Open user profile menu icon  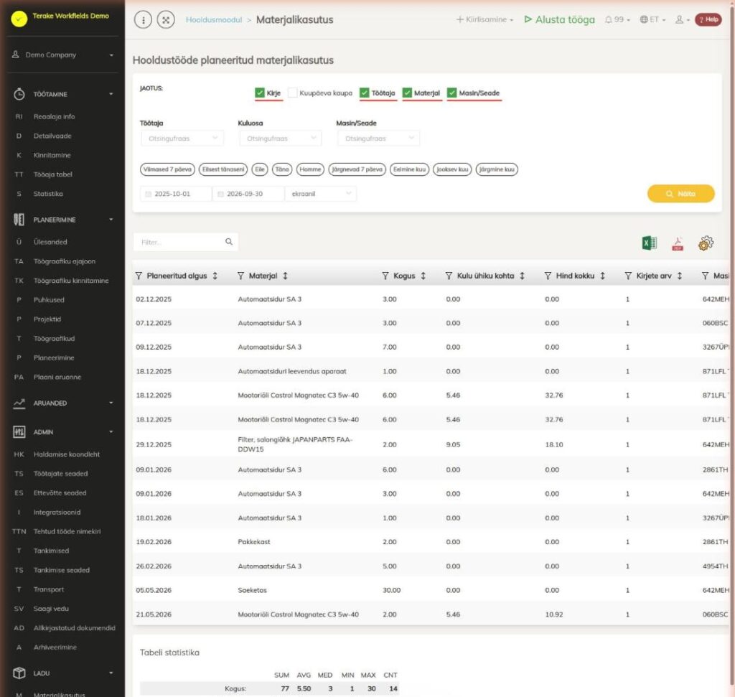click(x=682, y=19)
